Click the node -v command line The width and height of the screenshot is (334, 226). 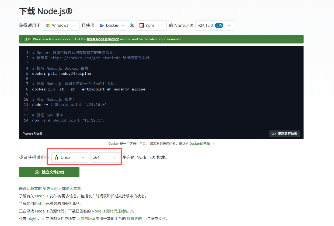71,104
